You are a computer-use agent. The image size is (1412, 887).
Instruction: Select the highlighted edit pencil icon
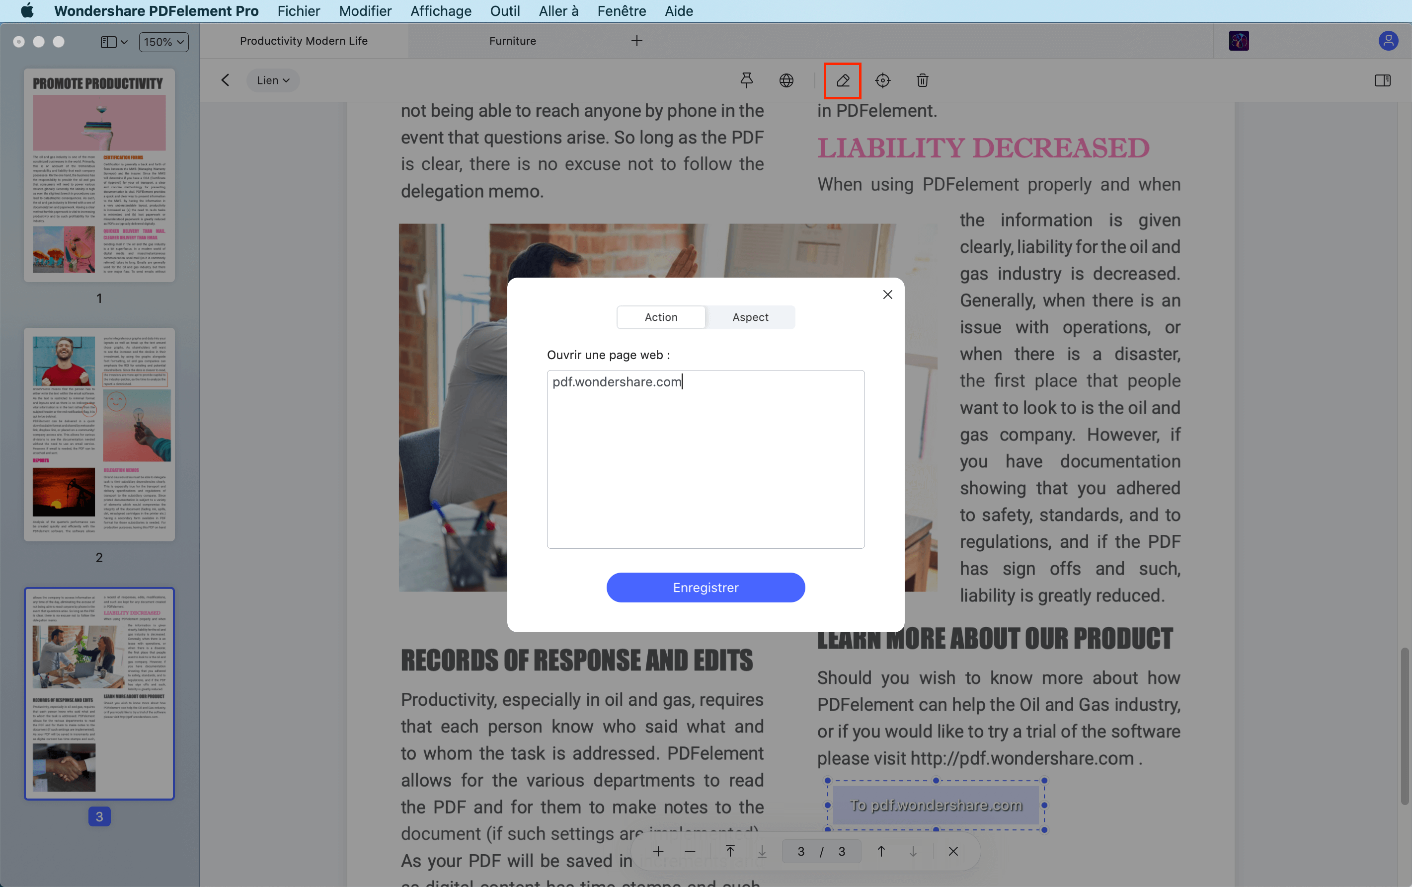coord(842,80)
